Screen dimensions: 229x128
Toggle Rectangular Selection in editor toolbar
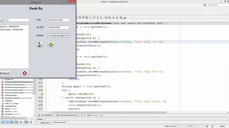(x=90, y=17)
